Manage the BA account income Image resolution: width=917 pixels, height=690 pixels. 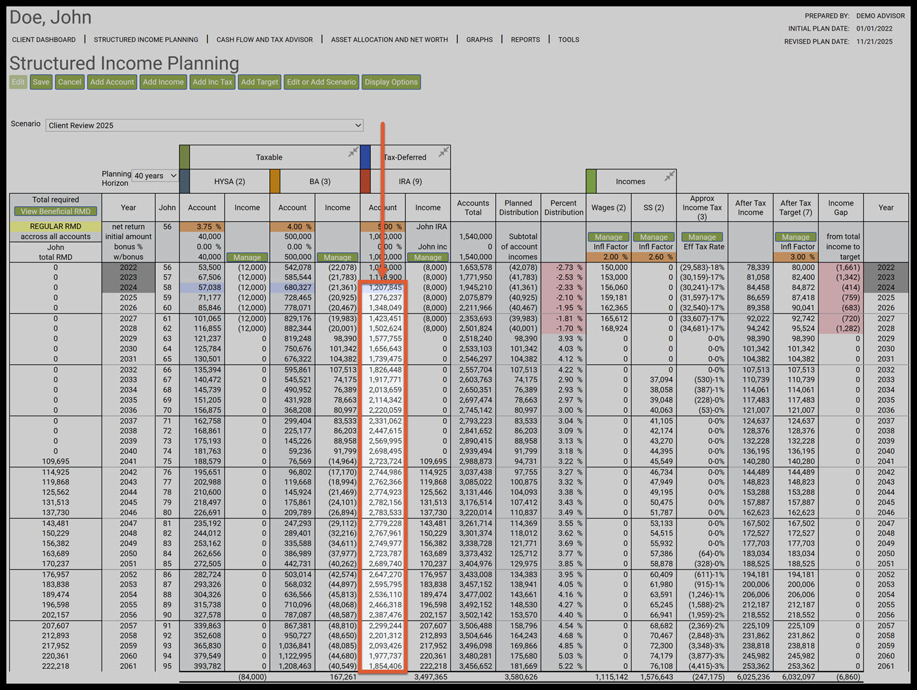(337, 258)
